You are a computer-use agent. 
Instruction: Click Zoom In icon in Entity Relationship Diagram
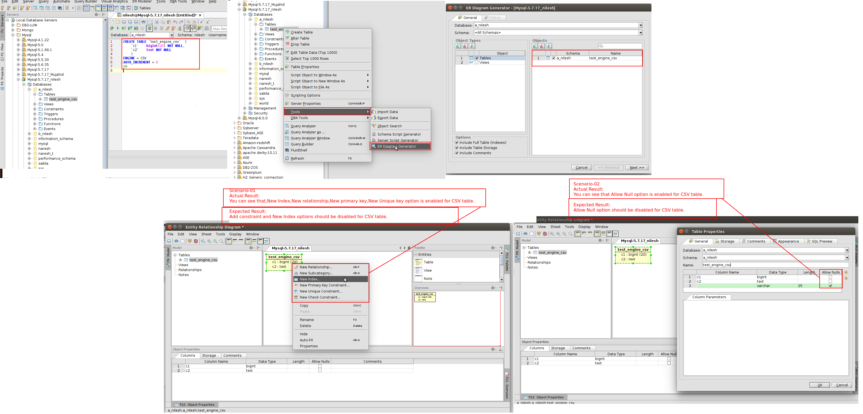pyautogui.click(x=209, y=241)
